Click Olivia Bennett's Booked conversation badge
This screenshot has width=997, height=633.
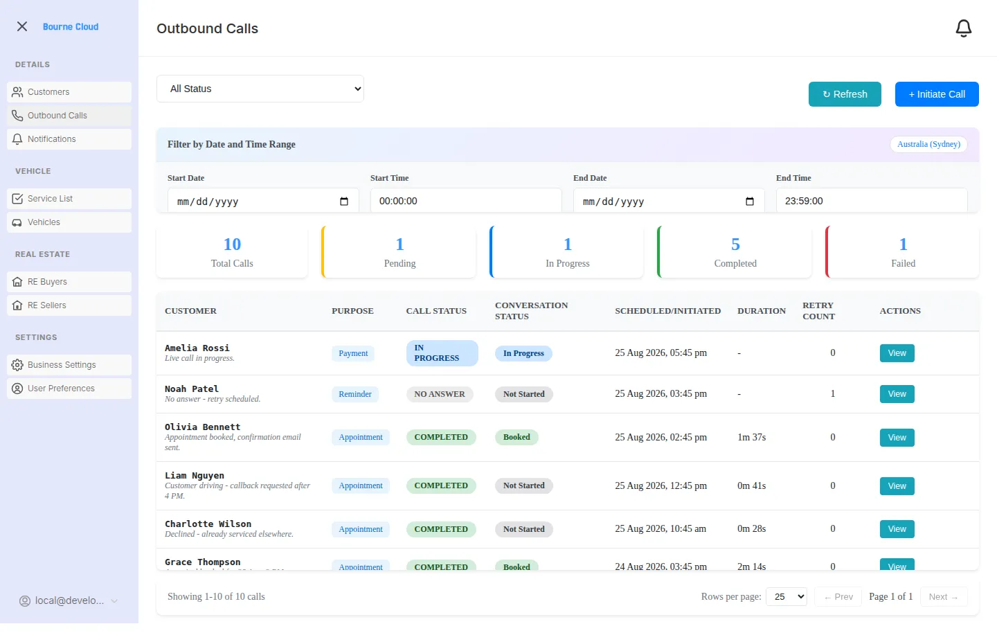(x=517, y=437)
